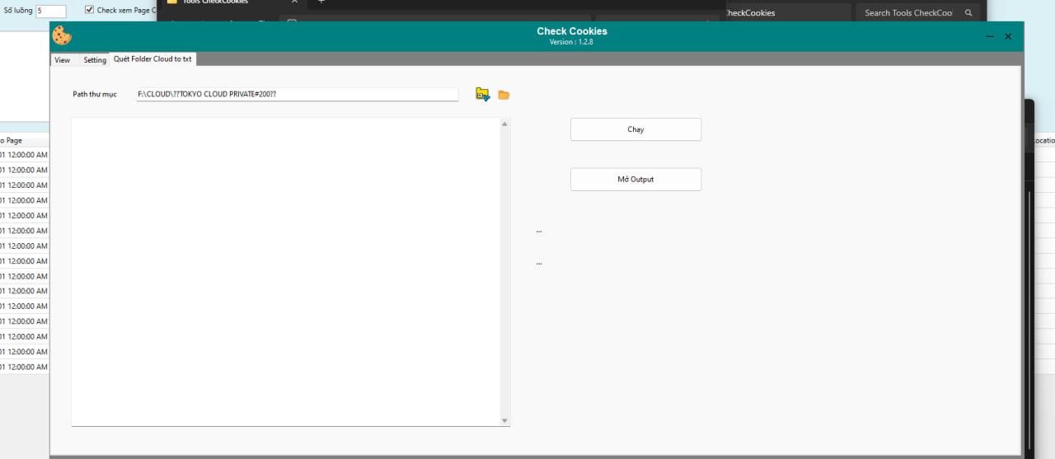Click the Mở Output button
This screenshot has height=459, width=1055.
tap(635, 180)
